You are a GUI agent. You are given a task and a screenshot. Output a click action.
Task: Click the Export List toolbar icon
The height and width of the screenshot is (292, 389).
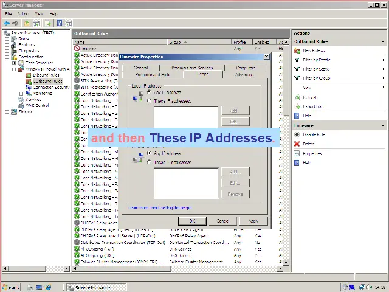47,23
